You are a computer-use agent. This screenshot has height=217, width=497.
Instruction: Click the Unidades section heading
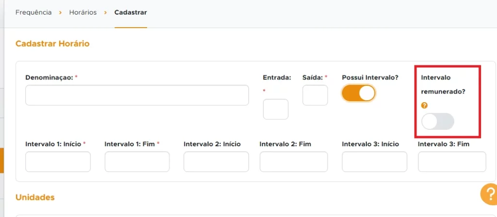35,197
